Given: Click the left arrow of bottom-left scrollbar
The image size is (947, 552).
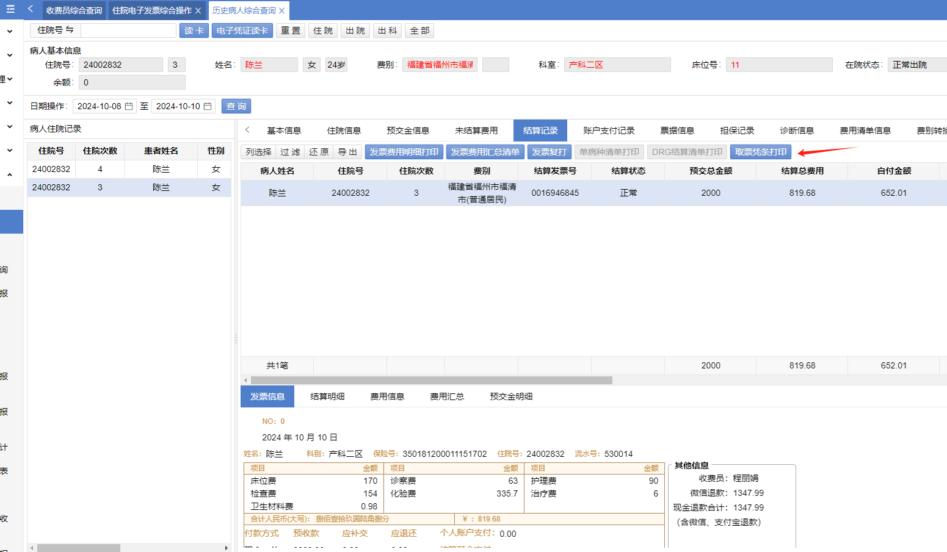Looking at the screenshot, I should 32,548.
